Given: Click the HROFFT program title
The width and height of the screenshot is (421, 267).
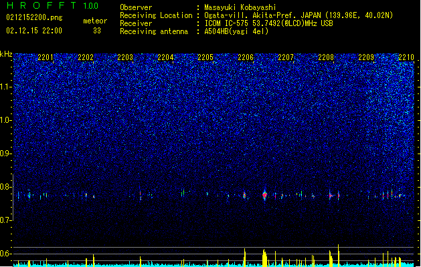Looking at the screenshot, I should [x=41, y=5].
